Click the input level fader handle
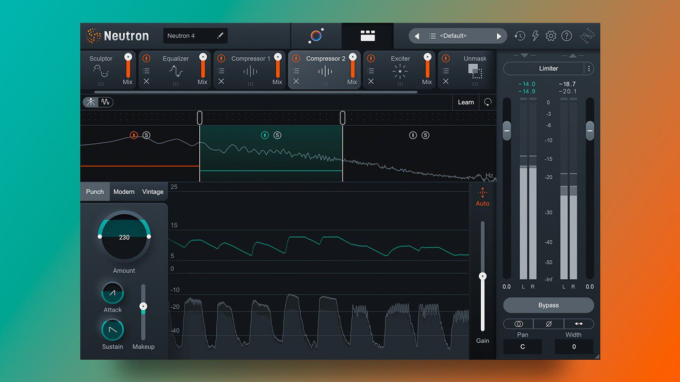Viewport: 680px width, 382px height. coord(507,131)
